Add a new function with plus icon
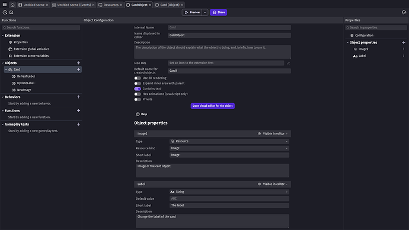Viewport: 409px width, 230px height. (x=78, y=111)
